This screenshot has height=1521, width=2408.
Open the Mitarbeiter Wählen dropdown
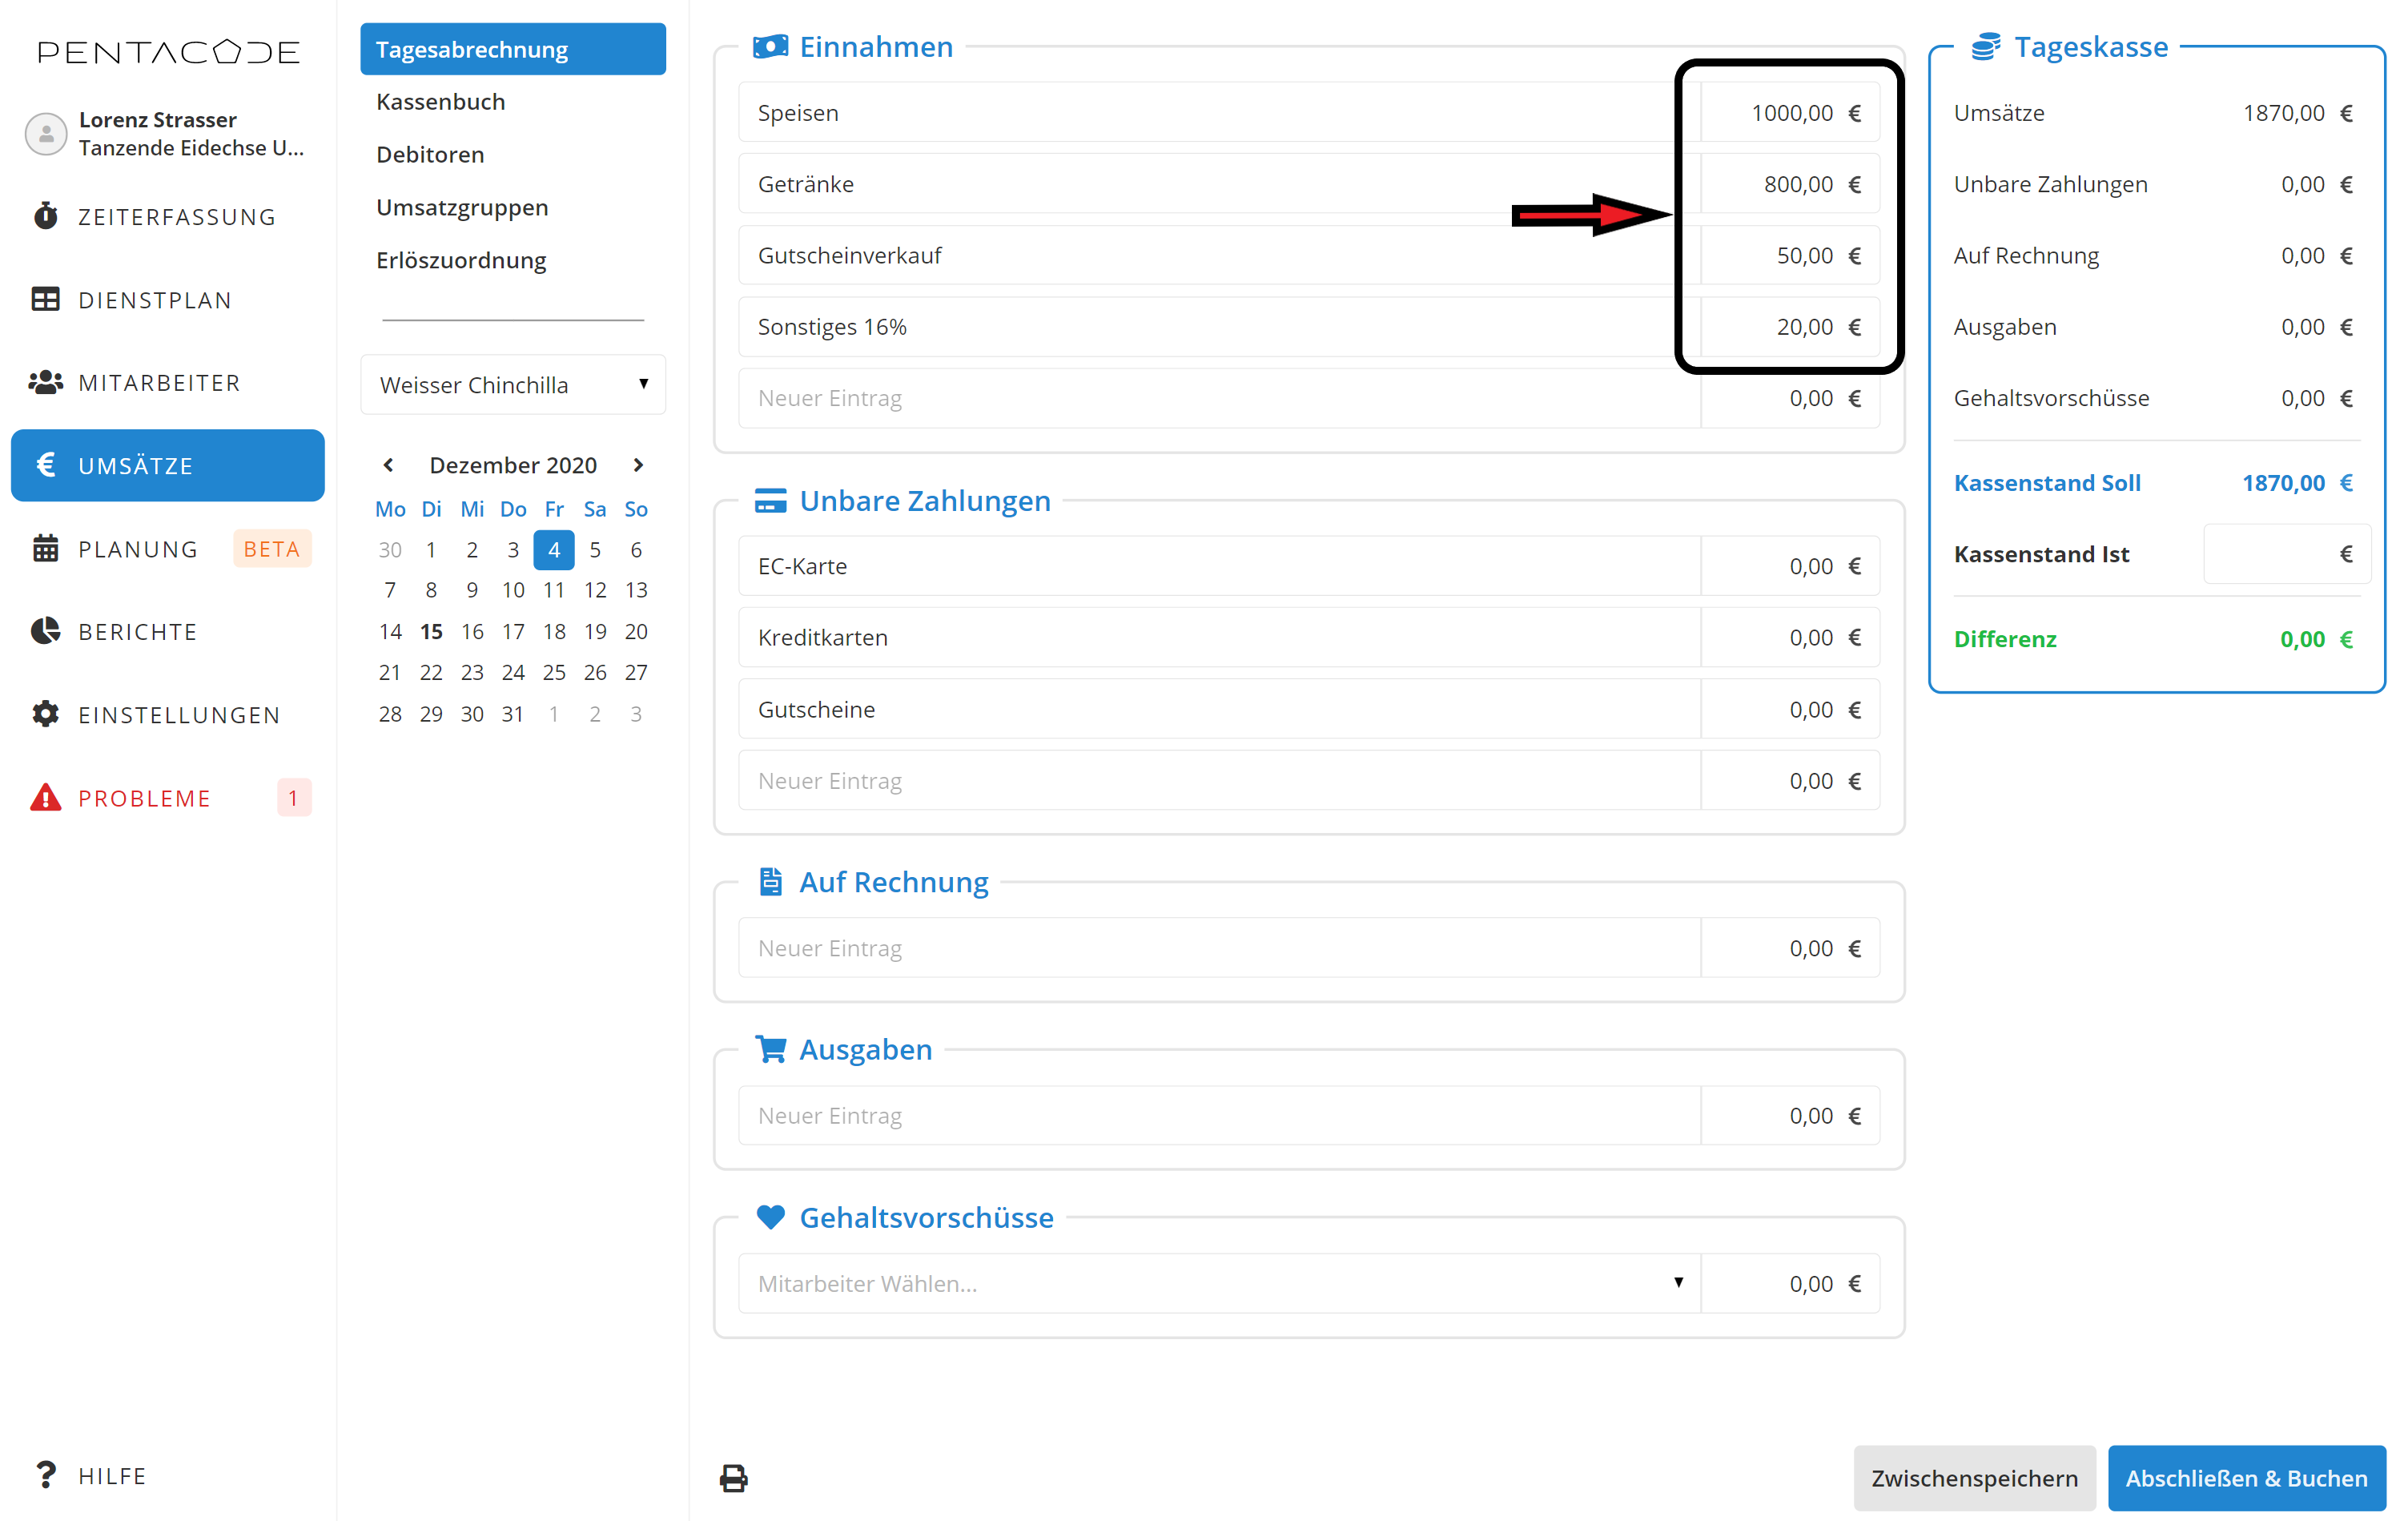tap(1218, 1283)
